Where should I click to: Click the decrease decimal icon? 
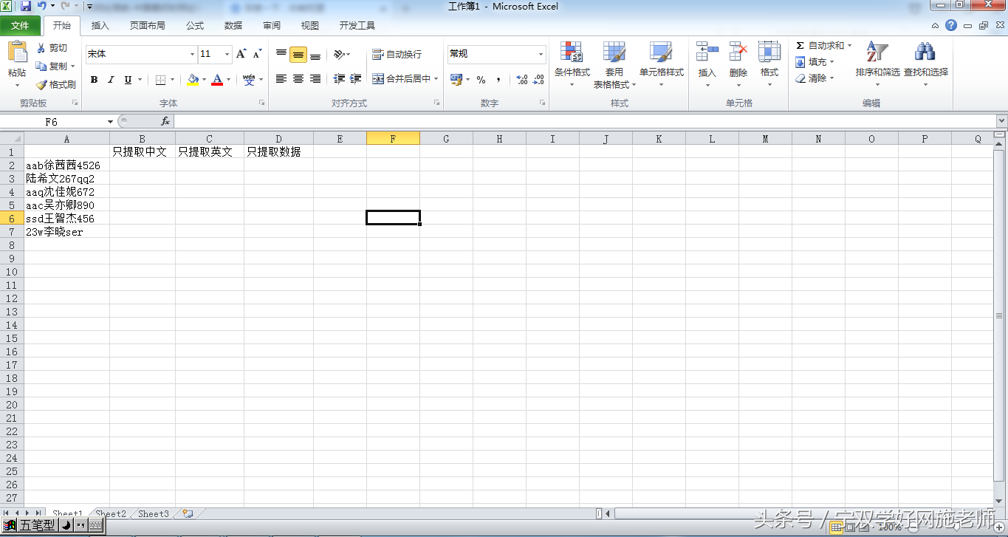point(540,80)
